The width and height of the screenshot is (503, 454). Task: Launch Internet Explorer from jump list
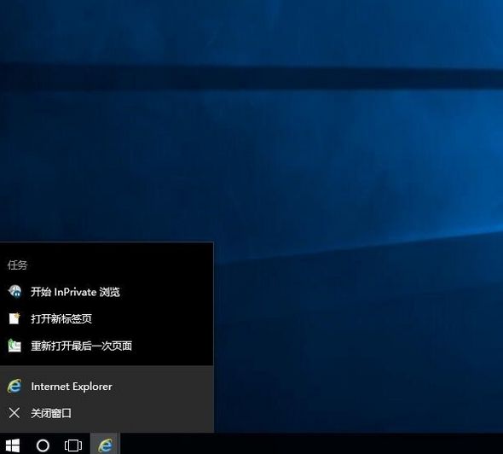pos(107,387)
